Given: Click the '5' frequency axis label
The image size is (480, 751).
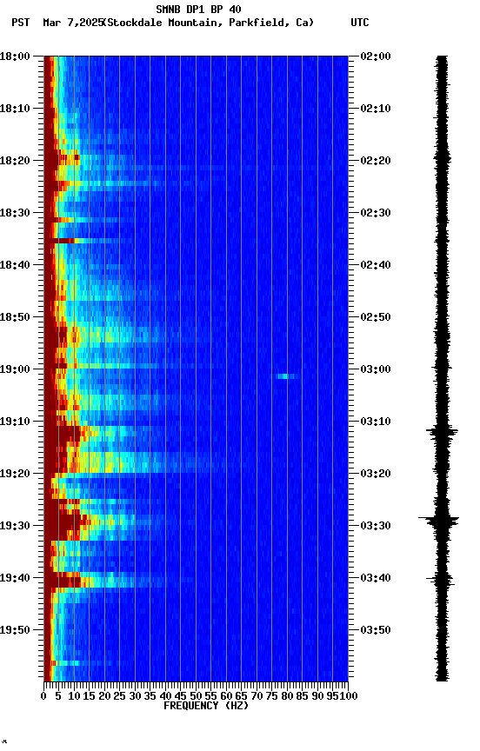Looking at the screenshot, I should (x=58, y=696).
